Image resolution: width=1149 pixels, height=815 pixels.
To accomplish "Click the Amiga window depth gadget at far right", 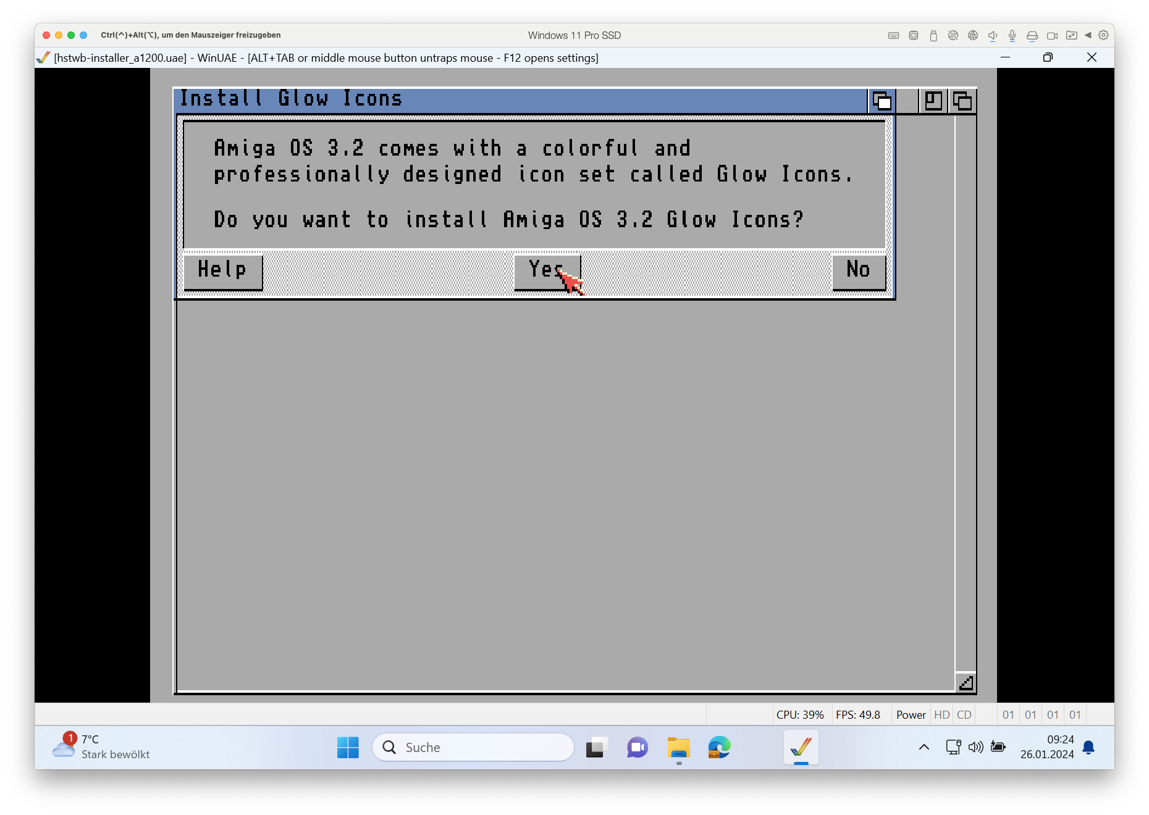I will (962, 101).
